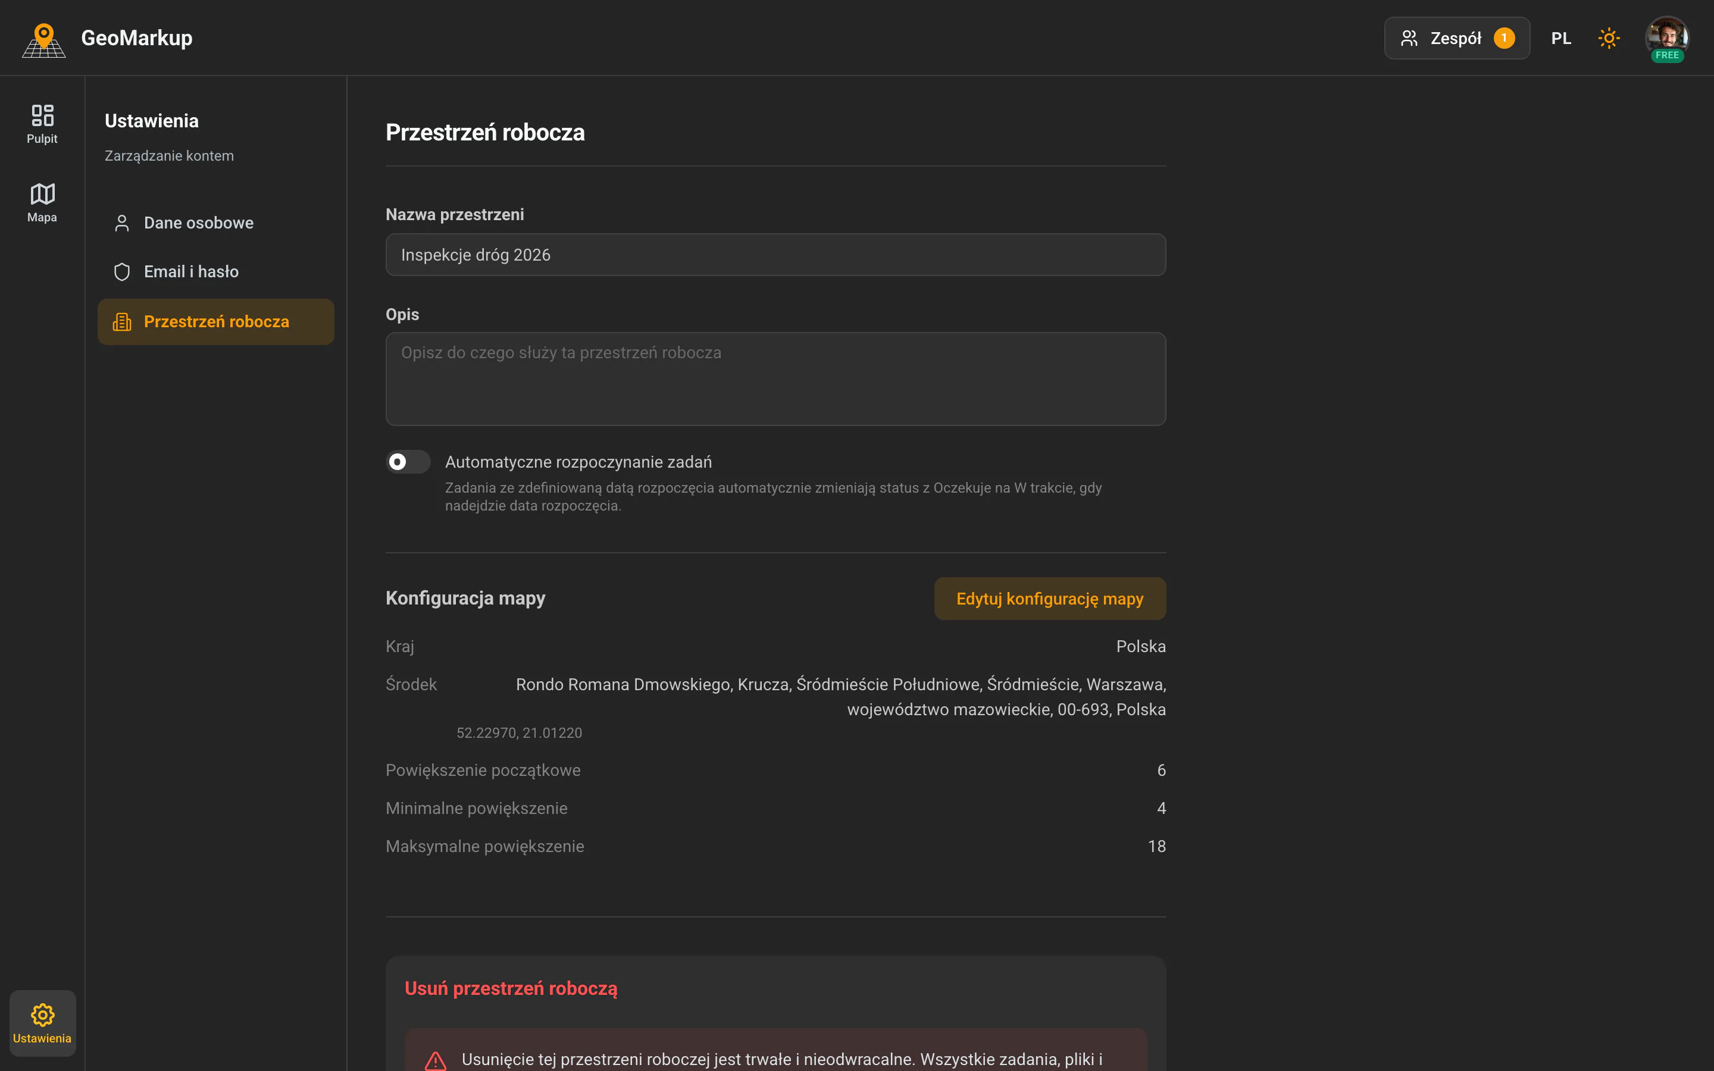Open the PL language selector
1714x1071 pixels.
[x=1561, y=38]
